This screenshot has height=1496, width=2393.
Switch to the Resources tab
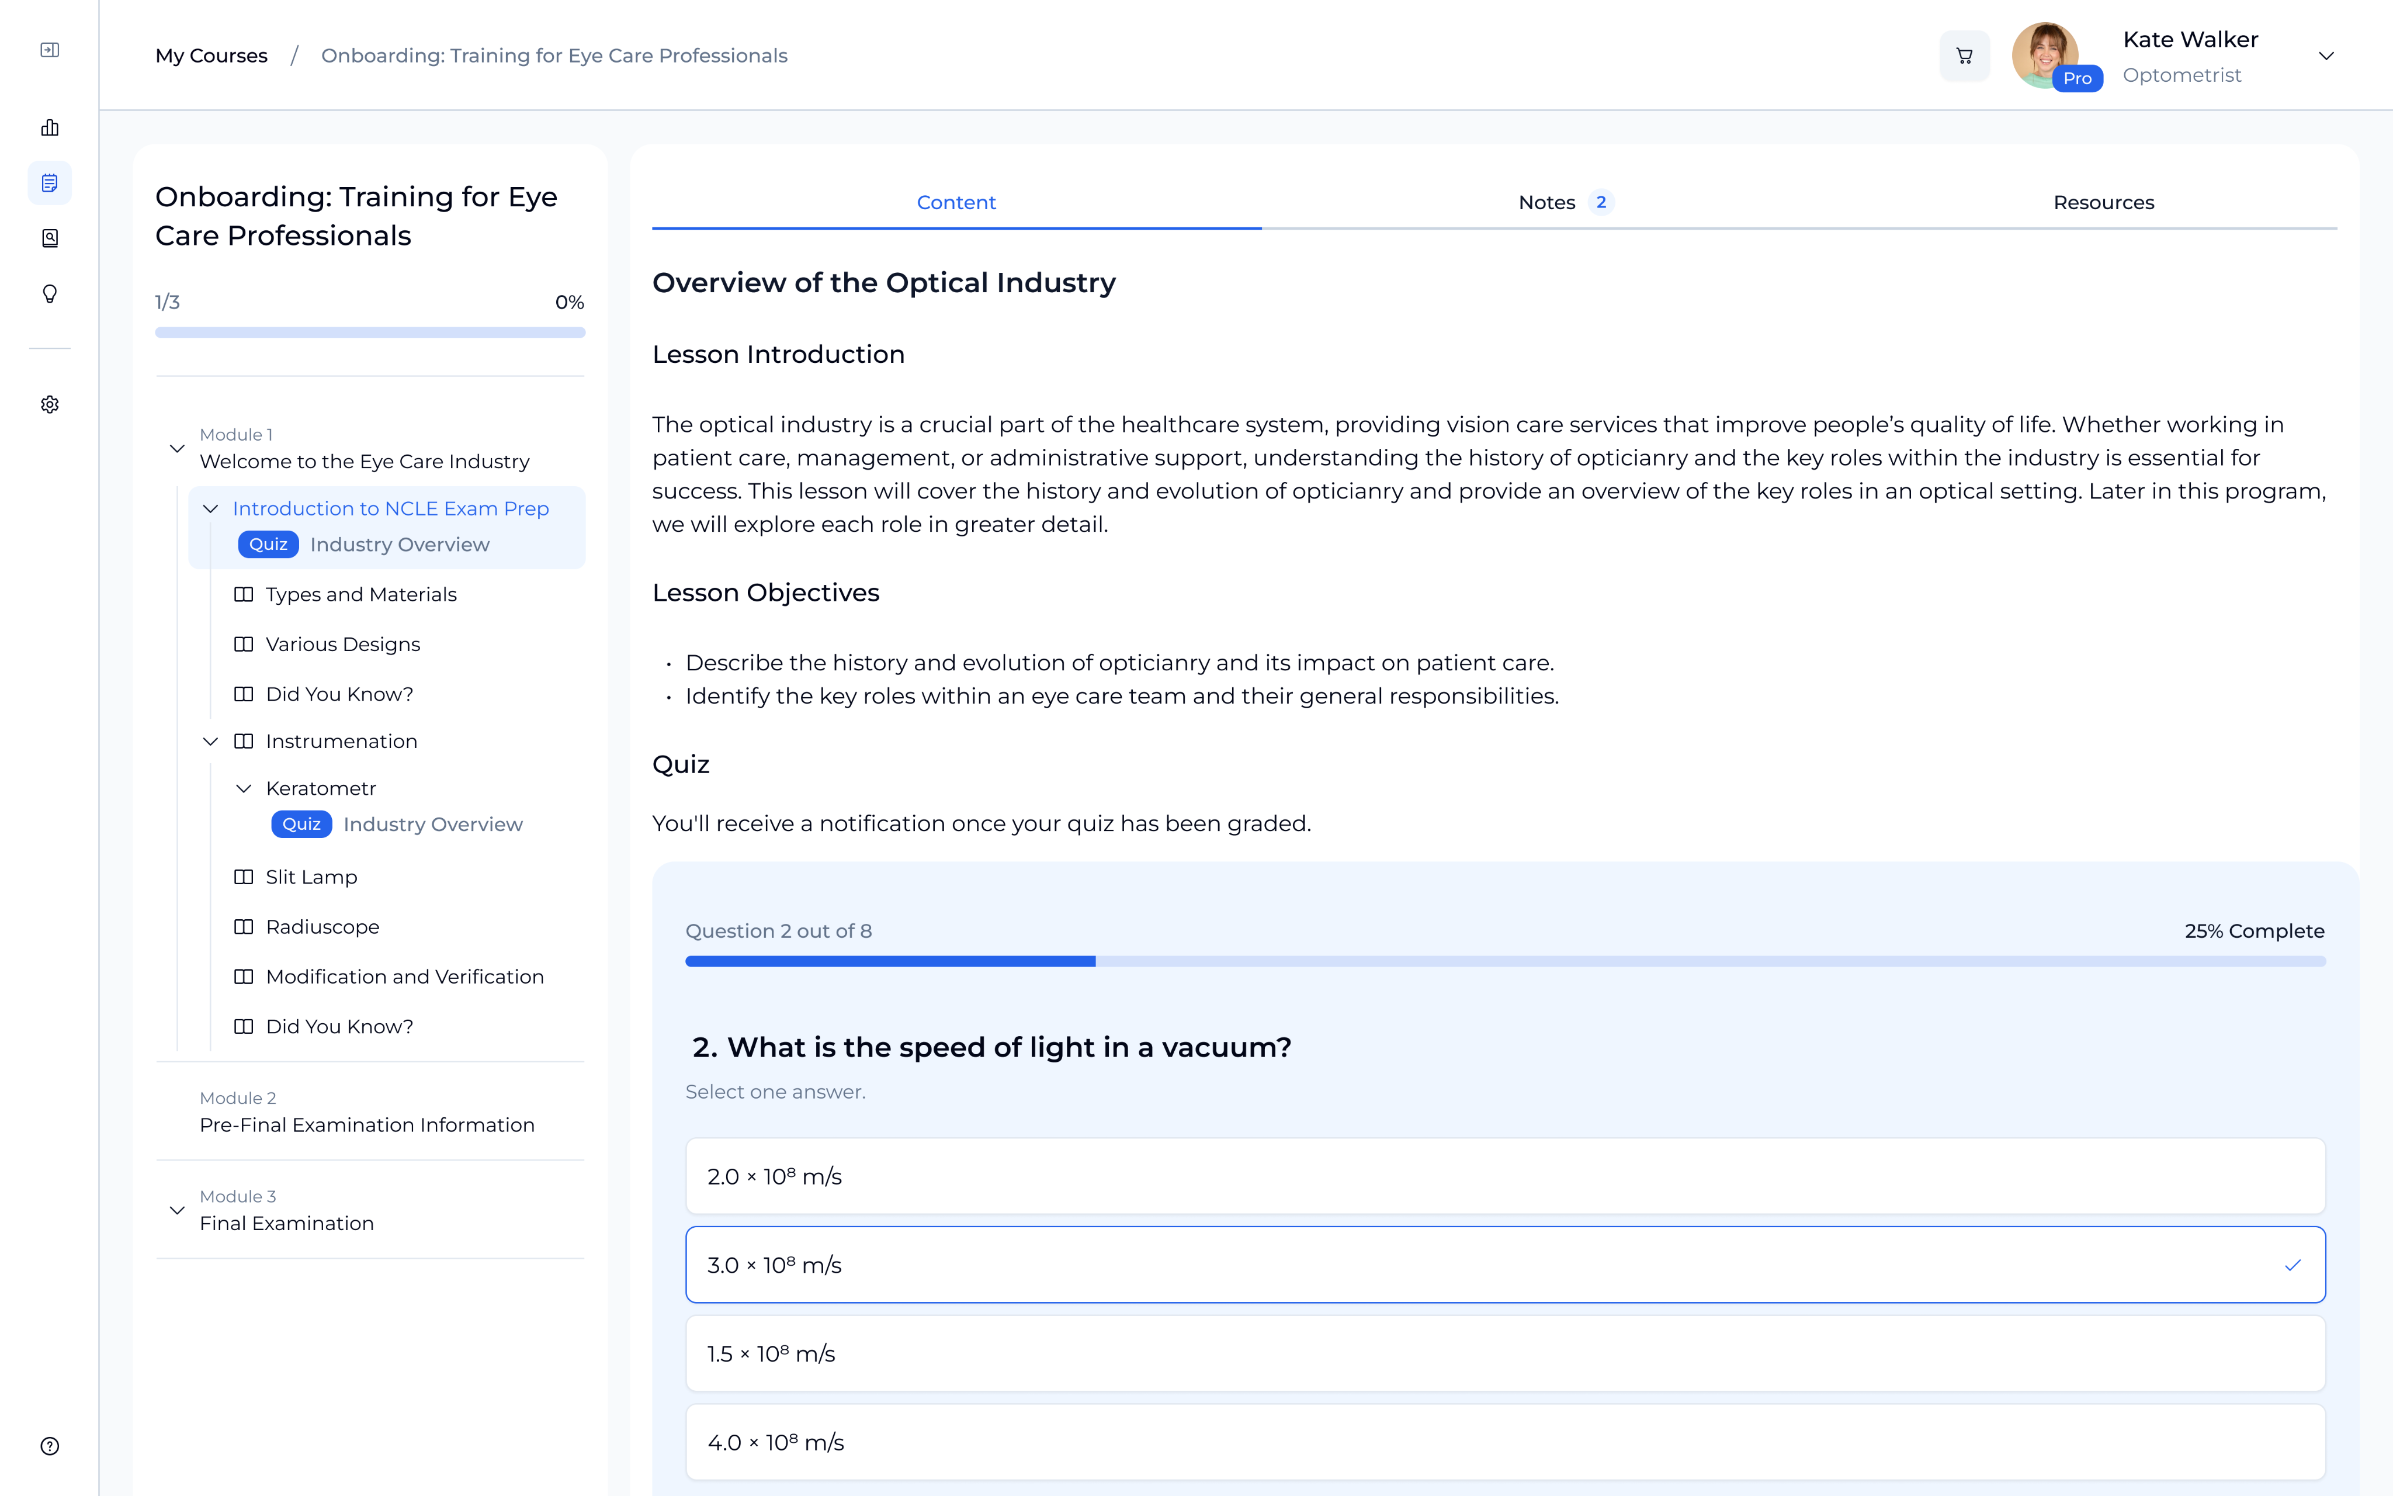pos(2102,202)
